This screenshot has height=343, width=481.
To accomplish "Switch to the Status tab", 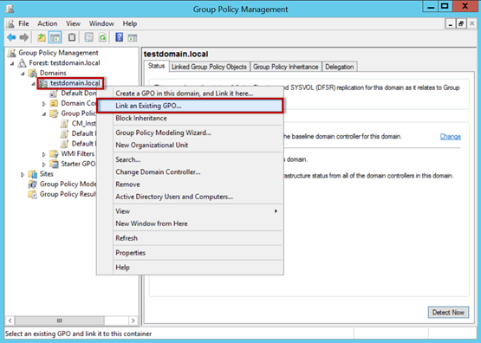I will point(157,66).
